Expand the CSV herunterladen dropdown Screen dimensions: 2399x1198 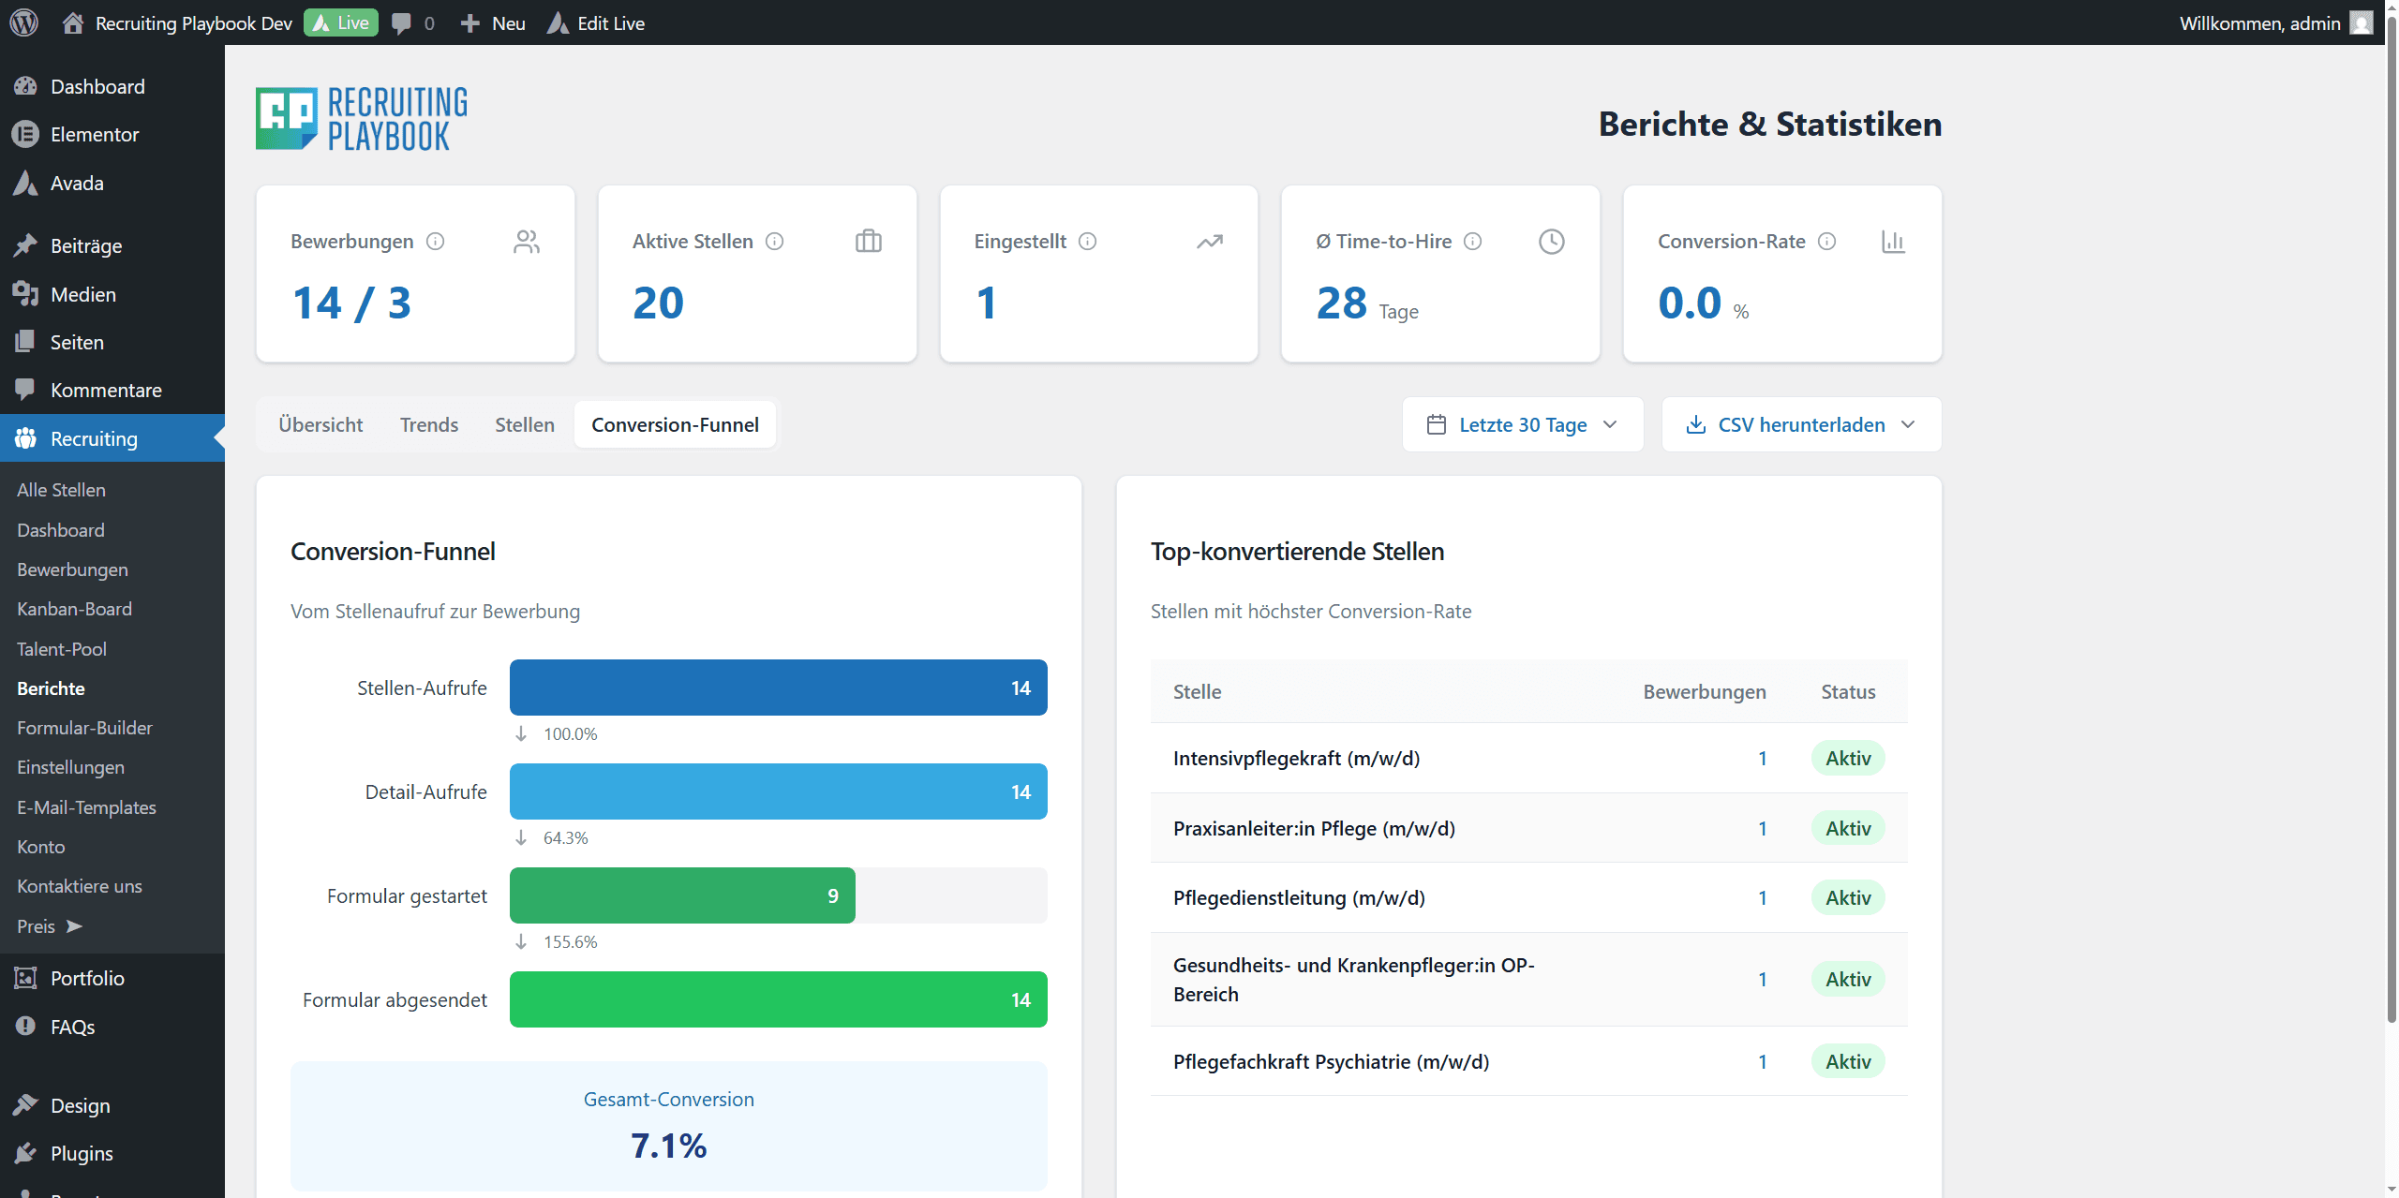pos(1800,424)
